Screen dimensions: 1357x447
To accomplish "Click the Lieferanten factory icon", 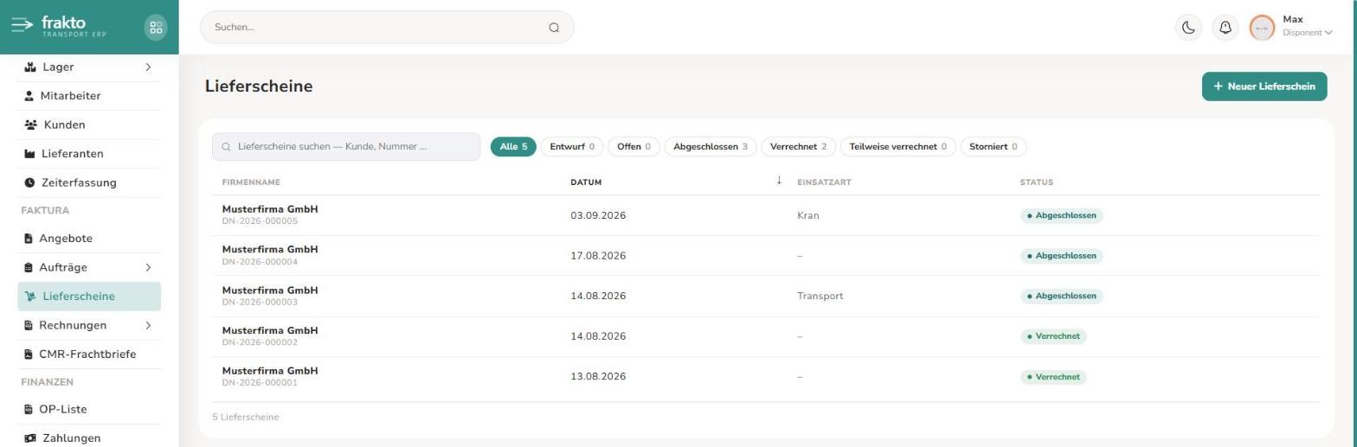I will 29,154.
